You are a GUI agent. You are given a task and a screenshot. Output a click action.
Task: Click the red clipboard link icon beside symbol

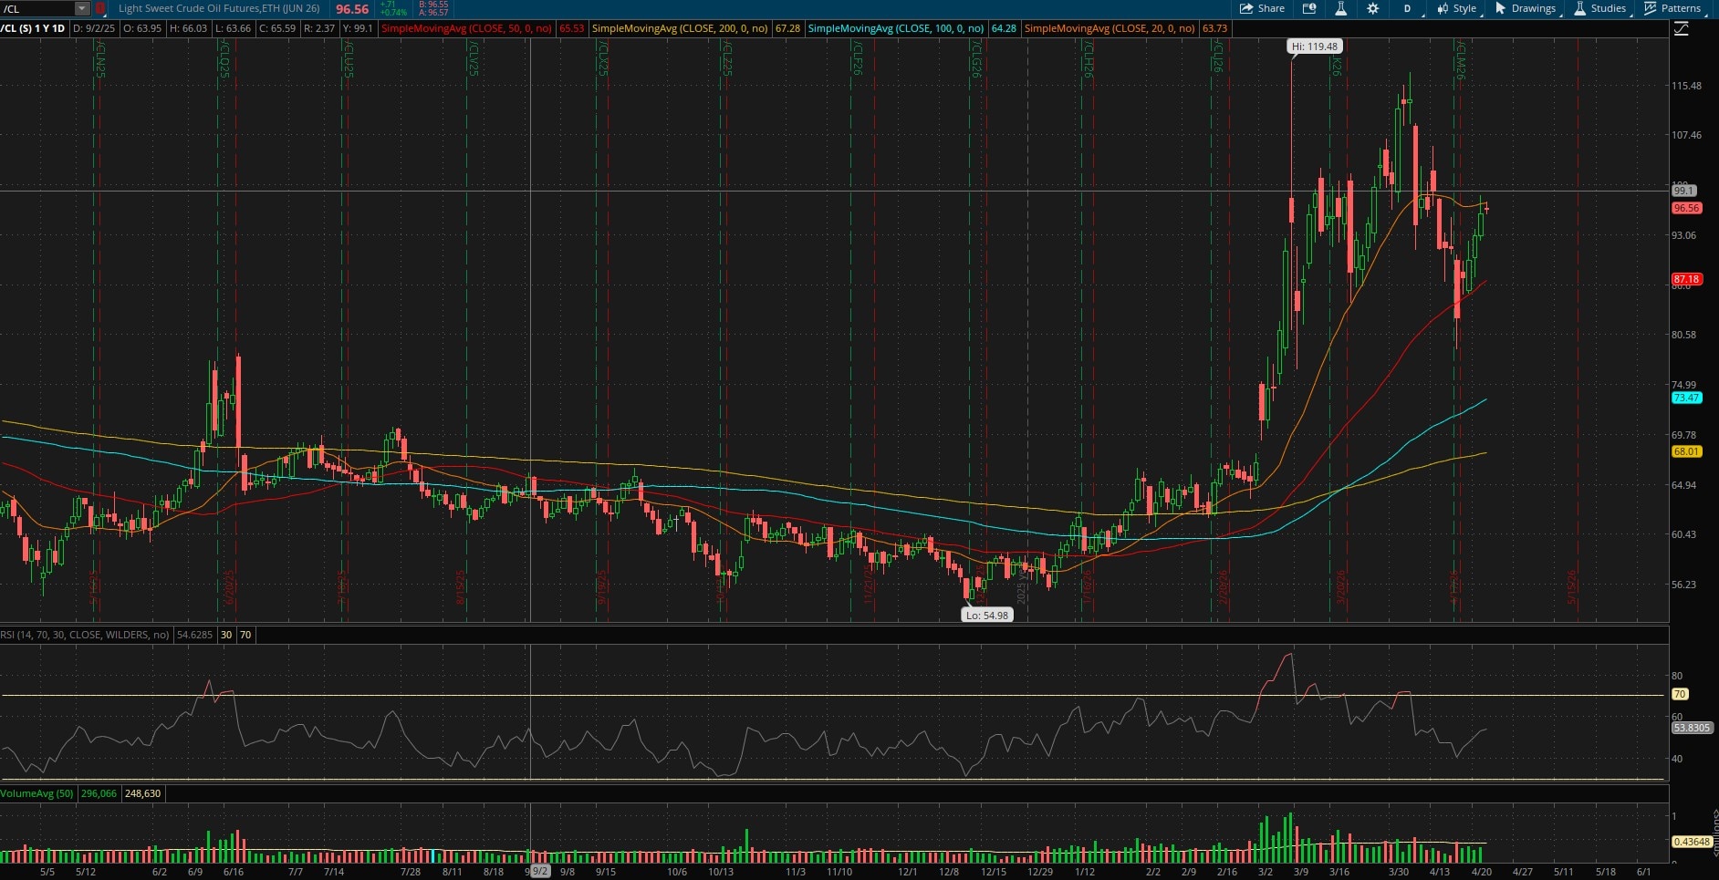click(x=100, y=8)
